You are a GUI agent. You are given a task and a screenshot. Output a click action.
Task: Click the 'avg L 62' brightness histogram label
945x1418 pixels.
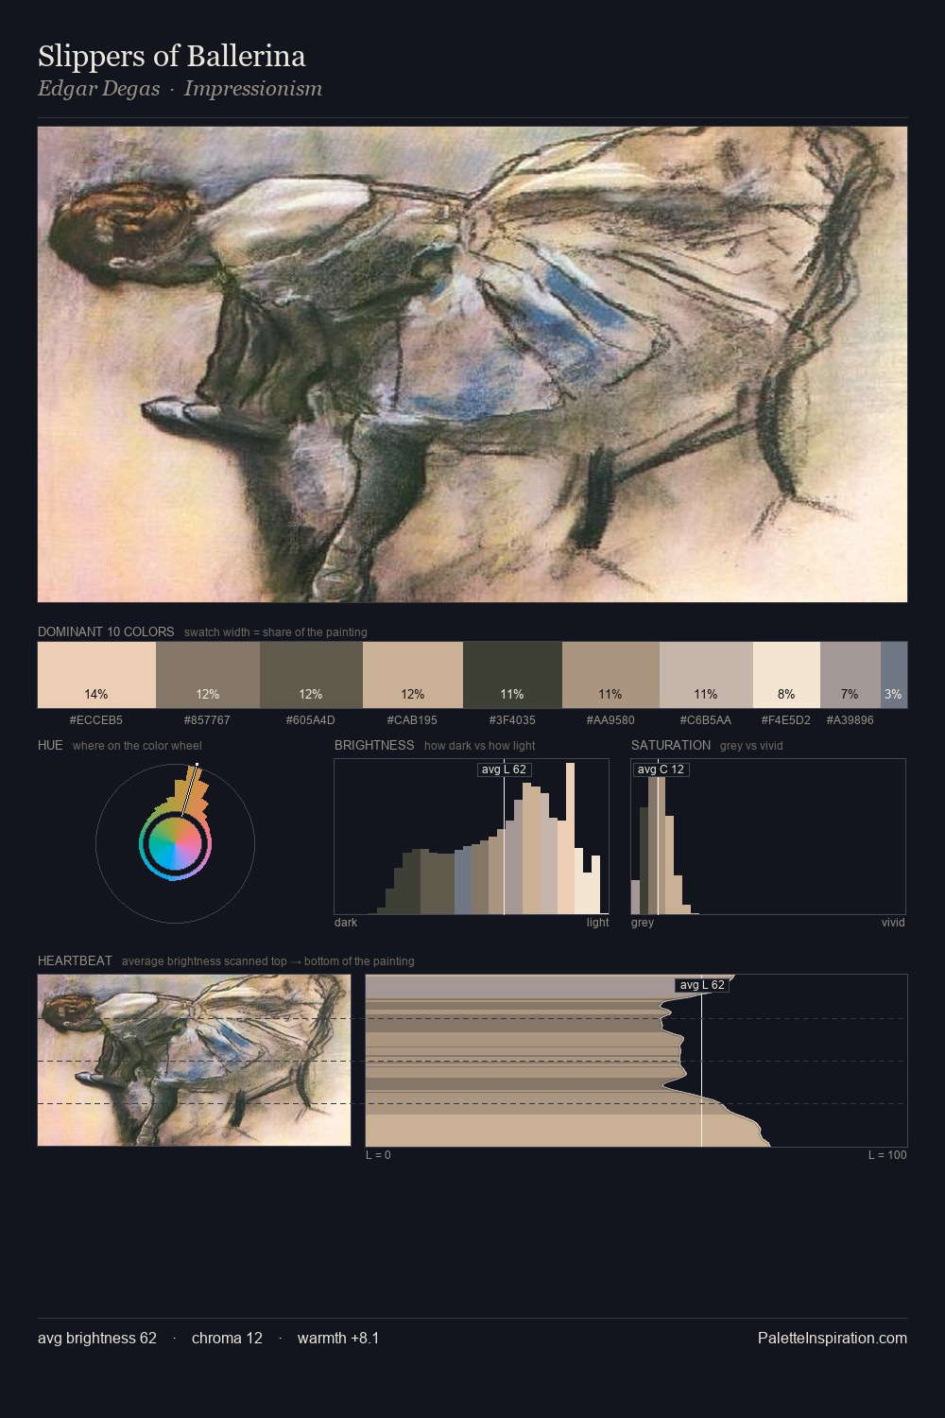pyautogui.click(x=504, y=770)
